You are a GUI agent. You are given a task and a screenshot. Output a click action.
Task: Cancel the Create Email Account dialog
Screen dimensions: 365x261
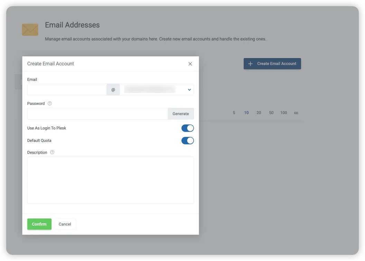(x=65, y=224)
